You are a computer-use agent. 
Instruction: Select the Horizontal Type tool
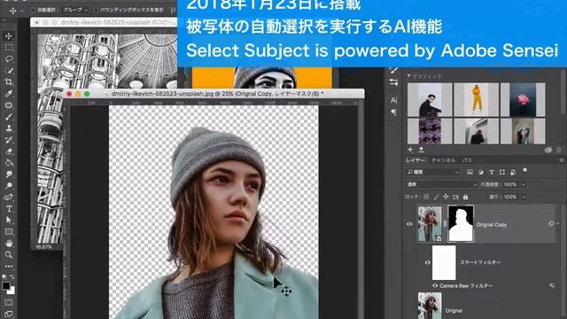(x=9, y=209)
